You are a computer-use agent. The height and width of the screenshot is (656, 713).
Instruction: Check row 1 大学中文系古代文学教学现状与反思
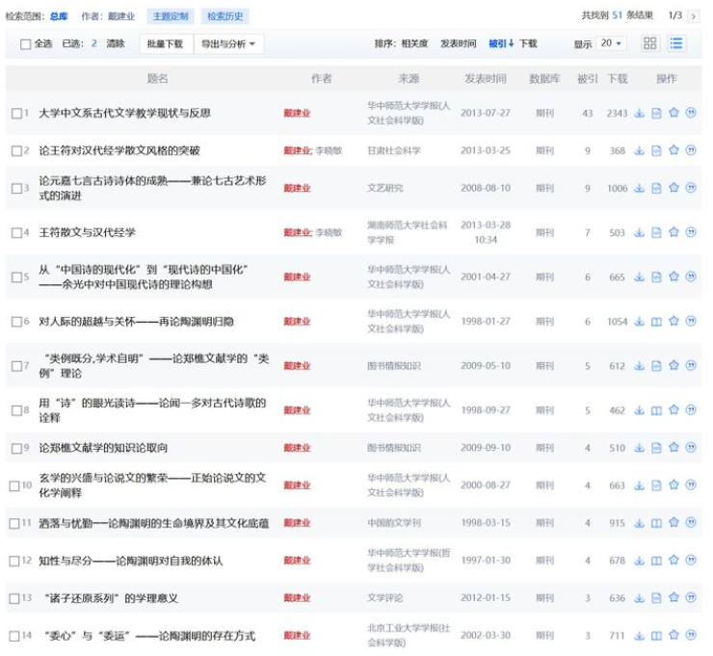[x=16, y=114]
